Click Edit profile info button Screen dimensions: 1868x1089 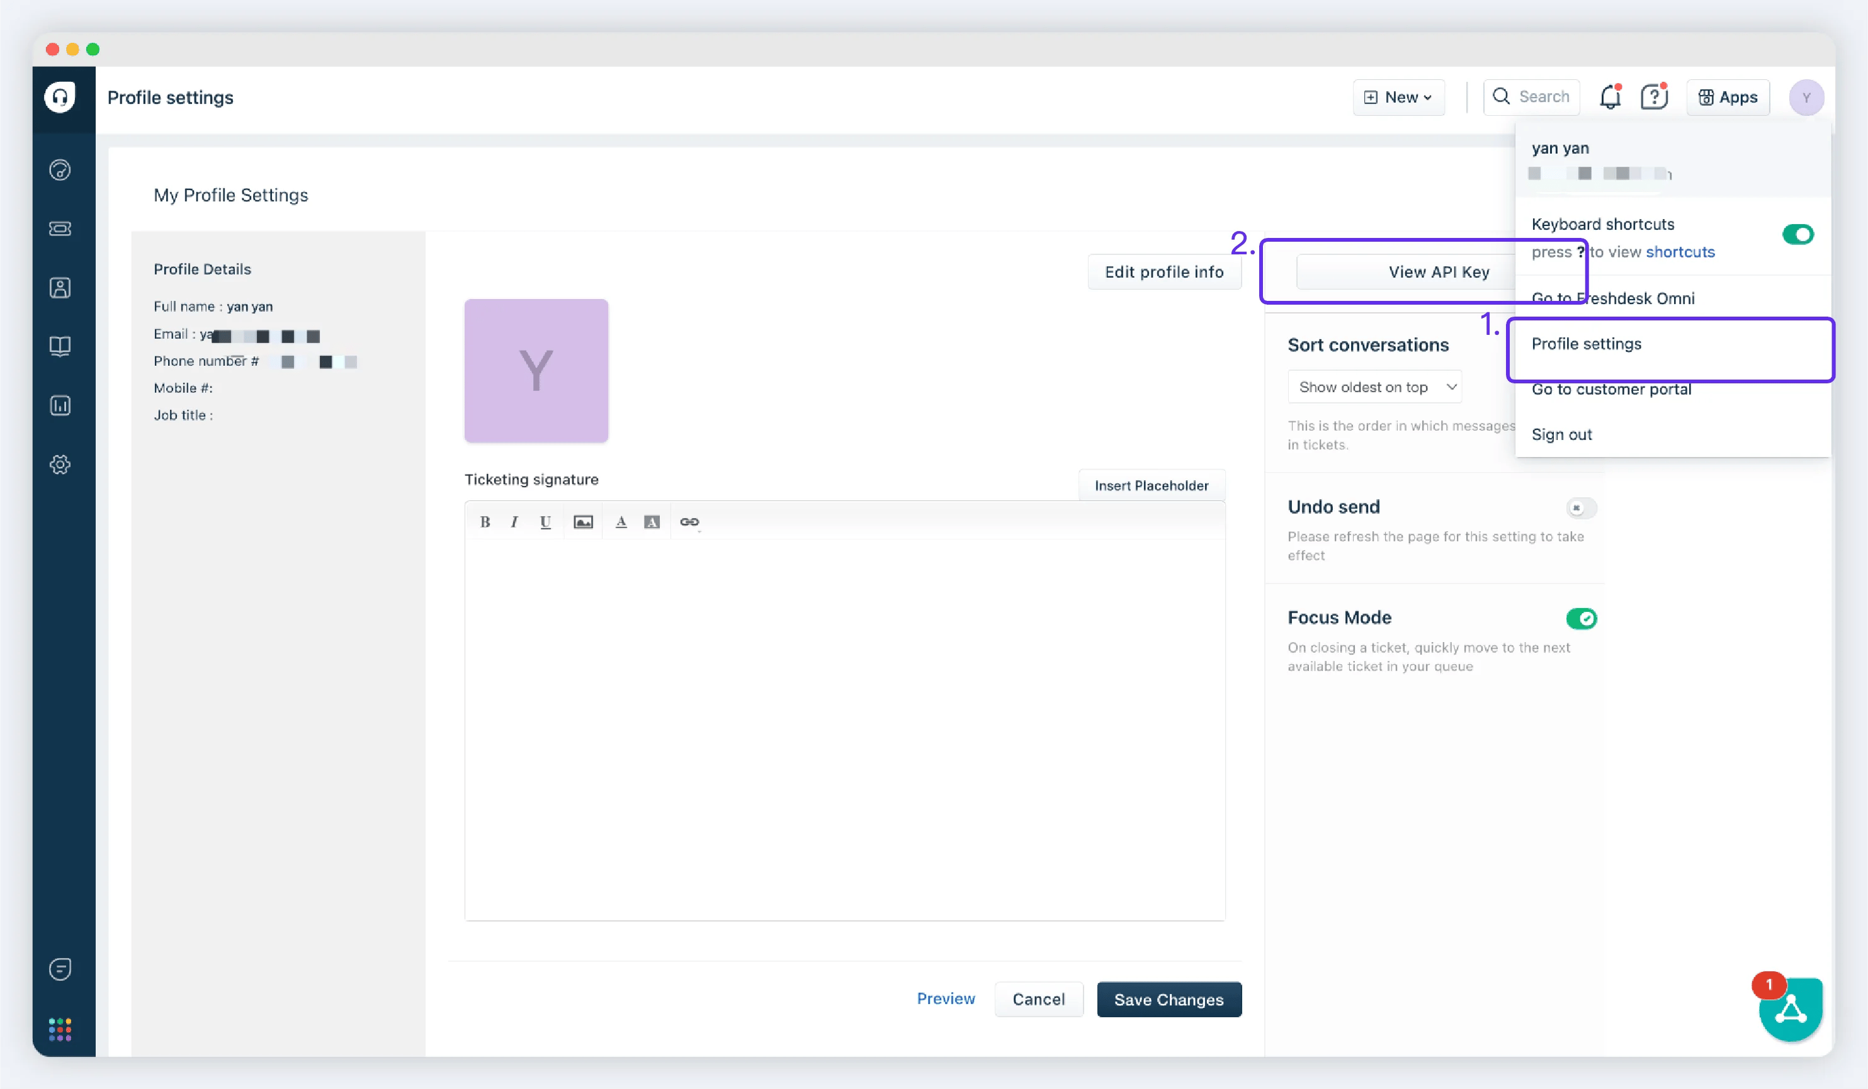[x=1163, y=272]
